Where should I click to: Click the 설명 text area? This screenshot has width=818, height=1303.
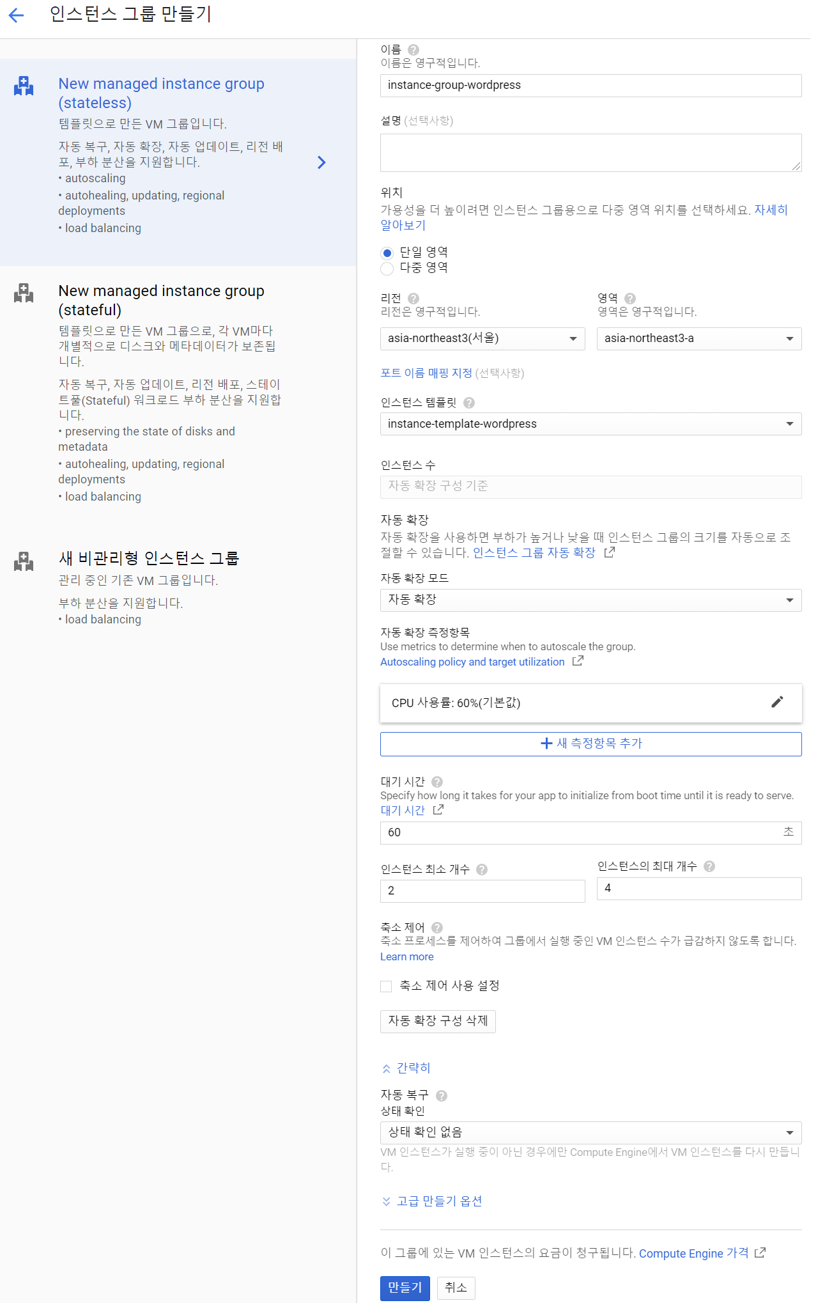pyautogui.click(x=591, y=153)
